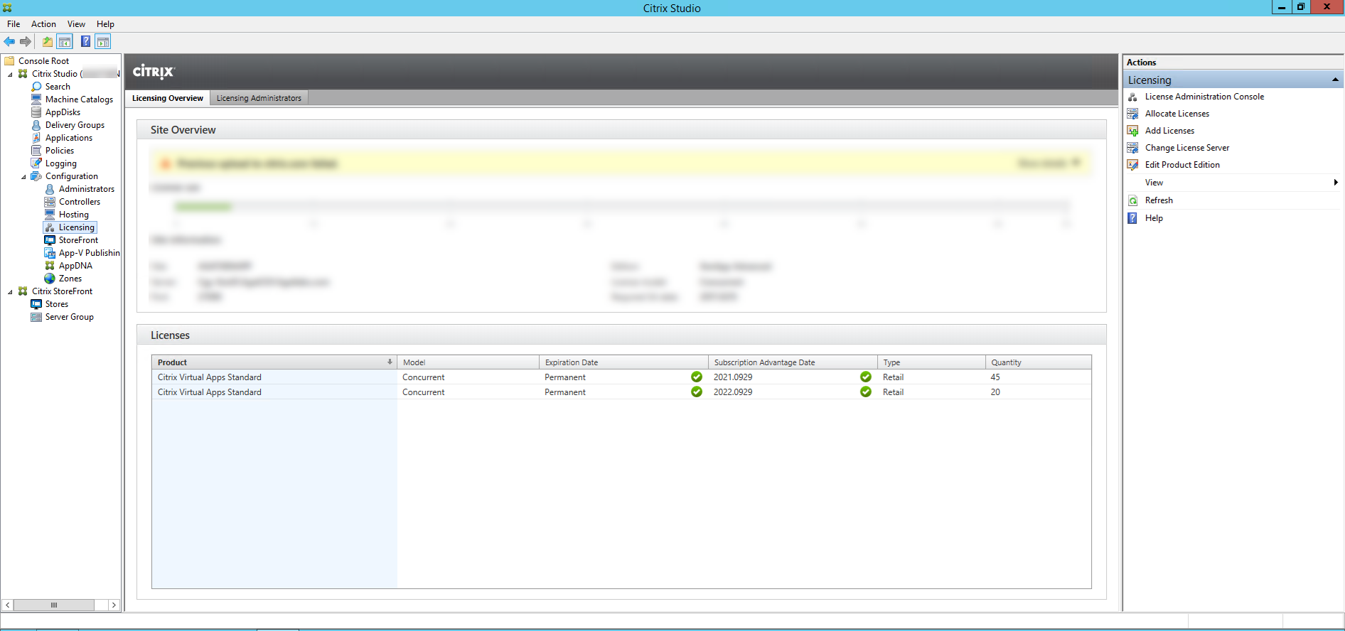Click the Type column header
The width and height of the screenshot is (1345, 631).
click(x=931, y=362)
